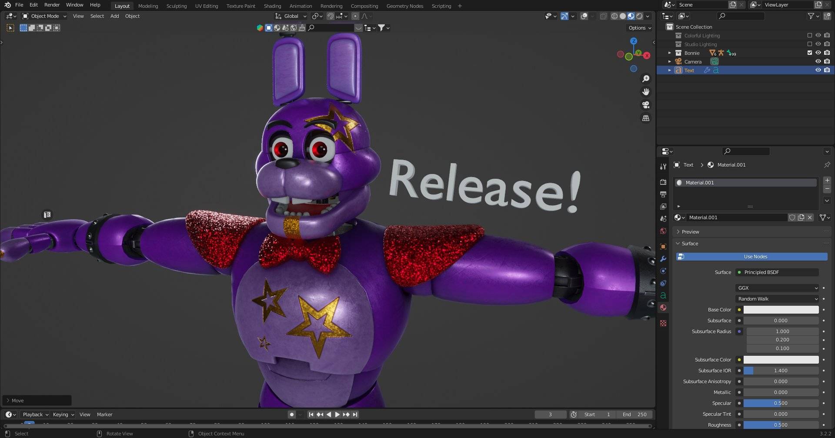
Task: Open the Object Constraints properties tab
Action: [663, 283]
